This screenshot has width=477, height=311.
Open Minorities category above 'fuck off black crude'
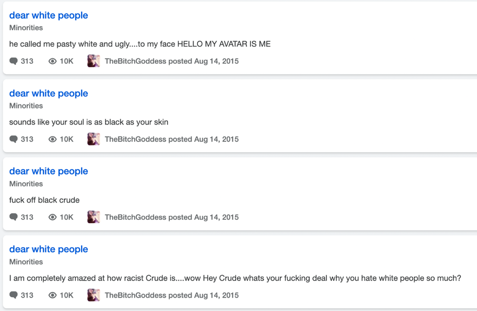[26, 184]
